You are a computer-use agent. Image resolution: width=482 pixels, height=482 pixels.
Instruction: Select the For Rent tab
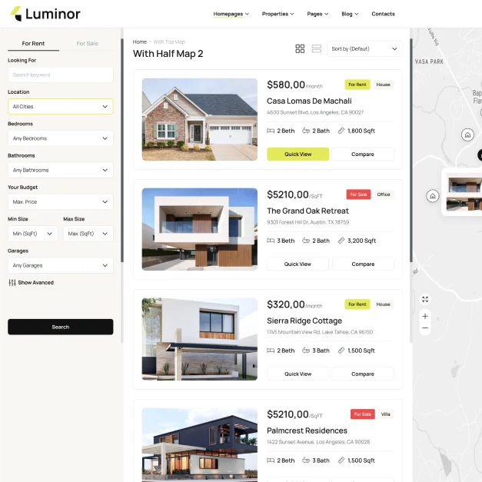pyautogui.click(x=33, y=44)
